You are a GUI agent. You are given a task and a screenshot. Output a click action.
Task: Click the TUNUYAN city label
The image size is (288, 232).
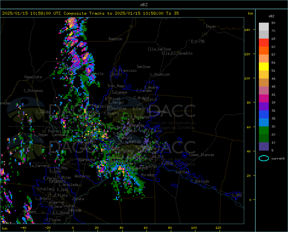74,210
